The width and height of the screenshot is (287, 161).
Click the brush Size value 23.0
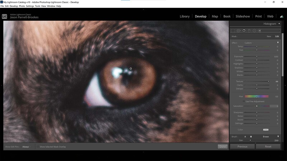pos(276,140)
